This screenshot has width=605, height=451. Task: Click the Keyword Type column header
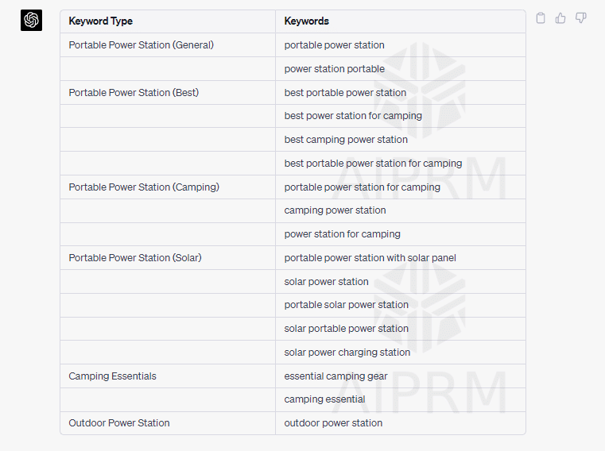[x=101, y=21]
